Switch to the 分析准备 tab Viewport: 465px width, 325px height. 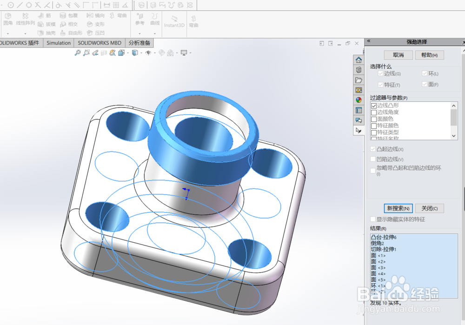(139, 43)
